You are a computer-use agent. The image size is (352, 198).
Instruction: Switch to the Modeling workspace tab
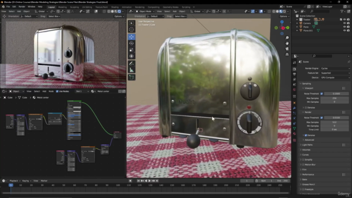(x=62, y=7)
